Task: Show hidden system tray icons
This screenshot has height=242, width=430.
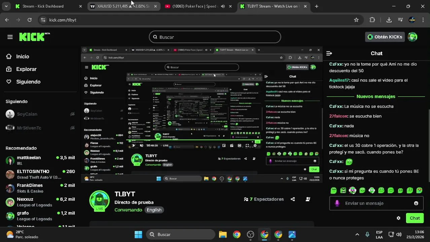Action: pos(357,235)
